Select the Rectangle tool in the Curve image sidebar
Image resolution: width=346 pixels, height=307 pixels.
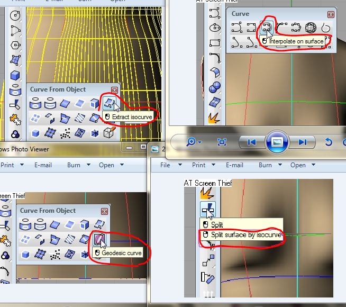(x=215, y=42)
